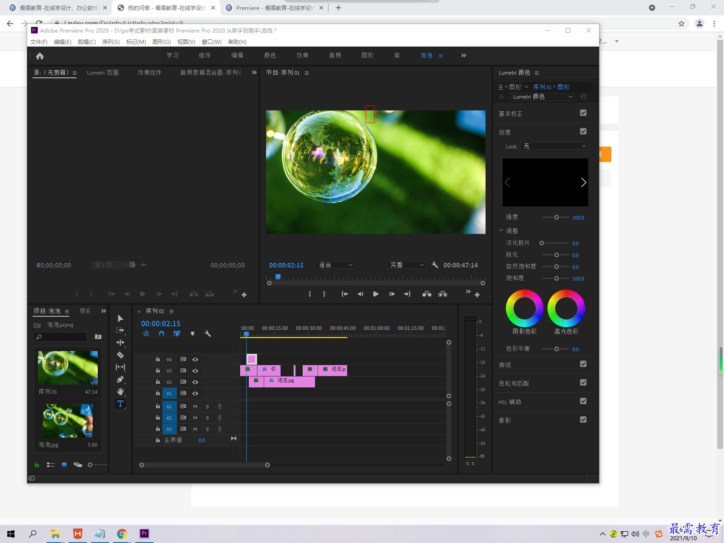Select the Pen tool
Viewport: 724px width, 543px height.
click(120, 379)
